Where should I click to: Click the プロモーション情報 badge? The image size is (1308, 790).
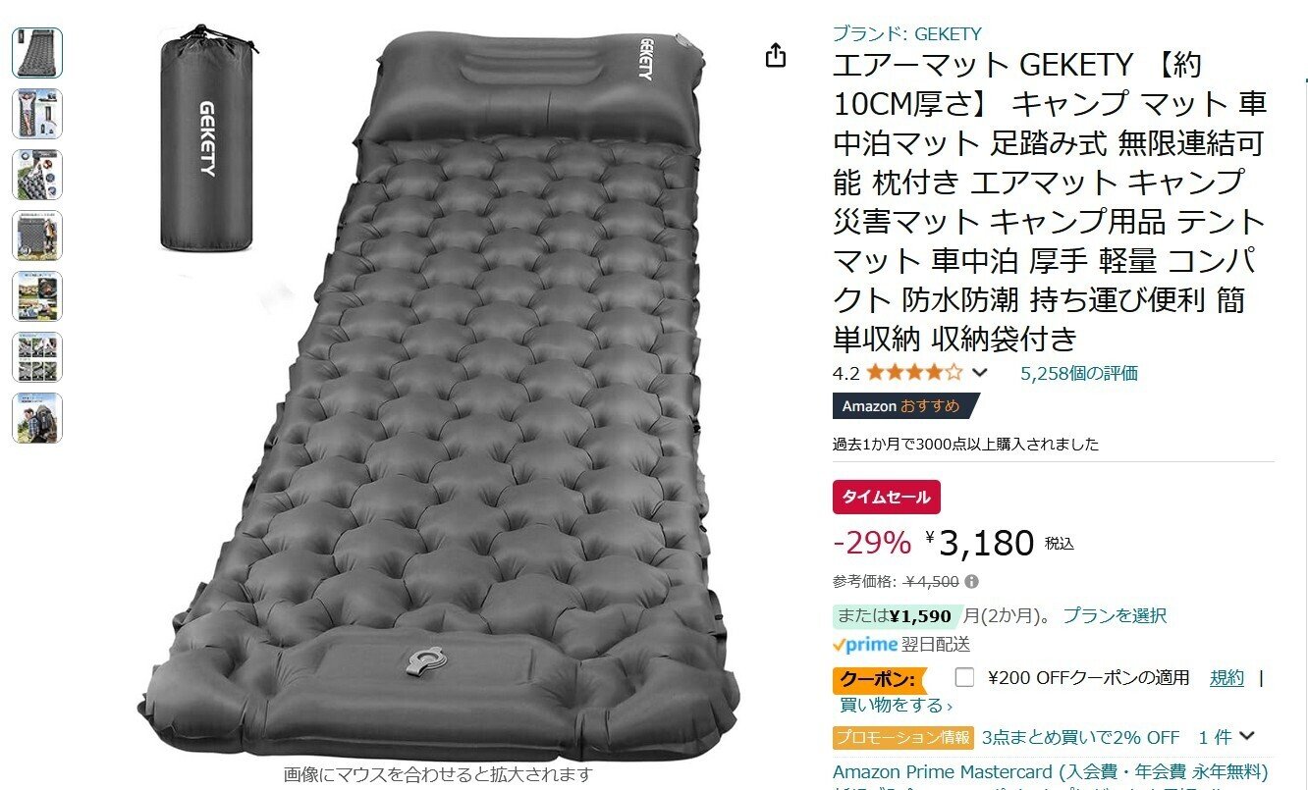(x=903, y=737)
